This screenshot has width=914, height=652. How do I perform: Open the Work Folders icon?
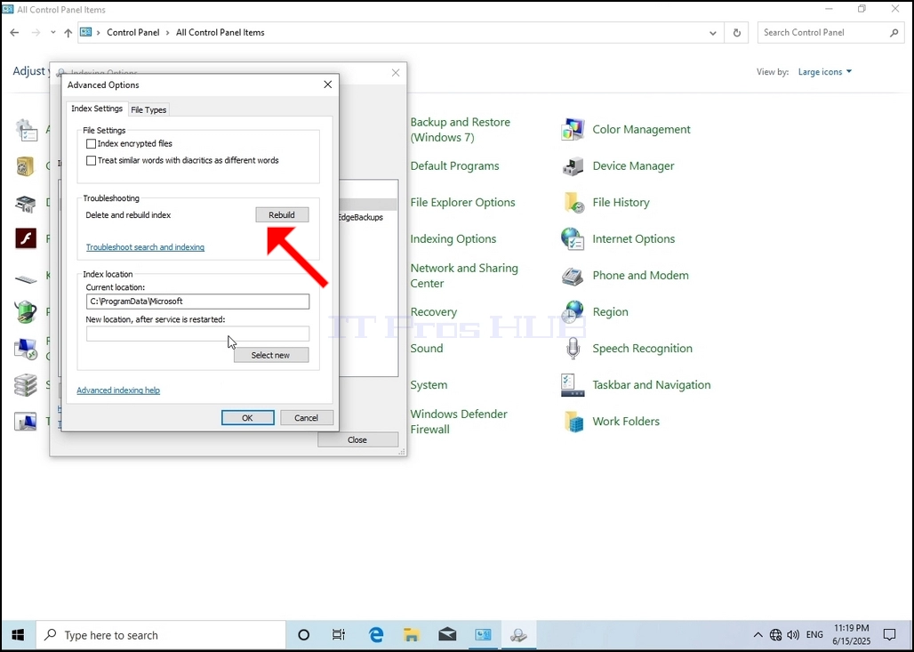[x=573, y=421]
